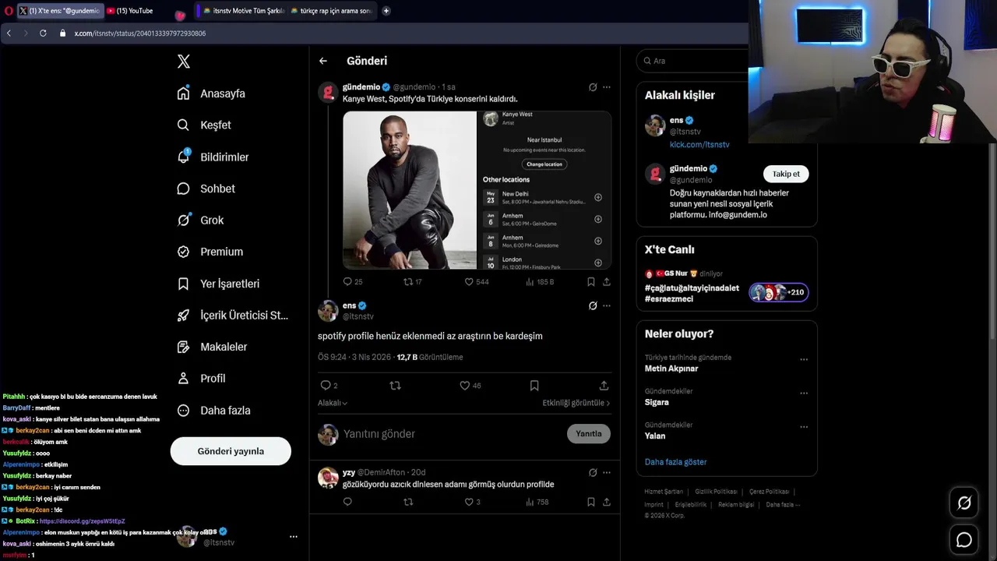Share the gündemio post
Image resolution: width=997 pixels, height=561 pixels.
[607, 281]
